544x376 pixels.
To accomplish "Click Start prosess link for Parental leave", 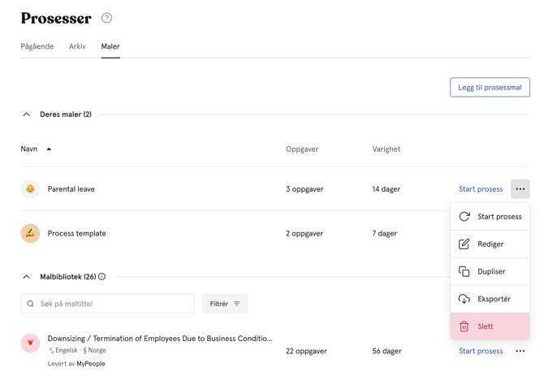I will [481, 189].
